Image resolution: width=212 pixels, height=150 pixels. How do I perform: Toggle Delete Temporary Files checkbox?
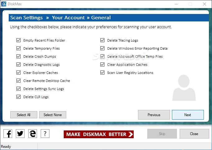pyautogui.click(x=19, y=48)
